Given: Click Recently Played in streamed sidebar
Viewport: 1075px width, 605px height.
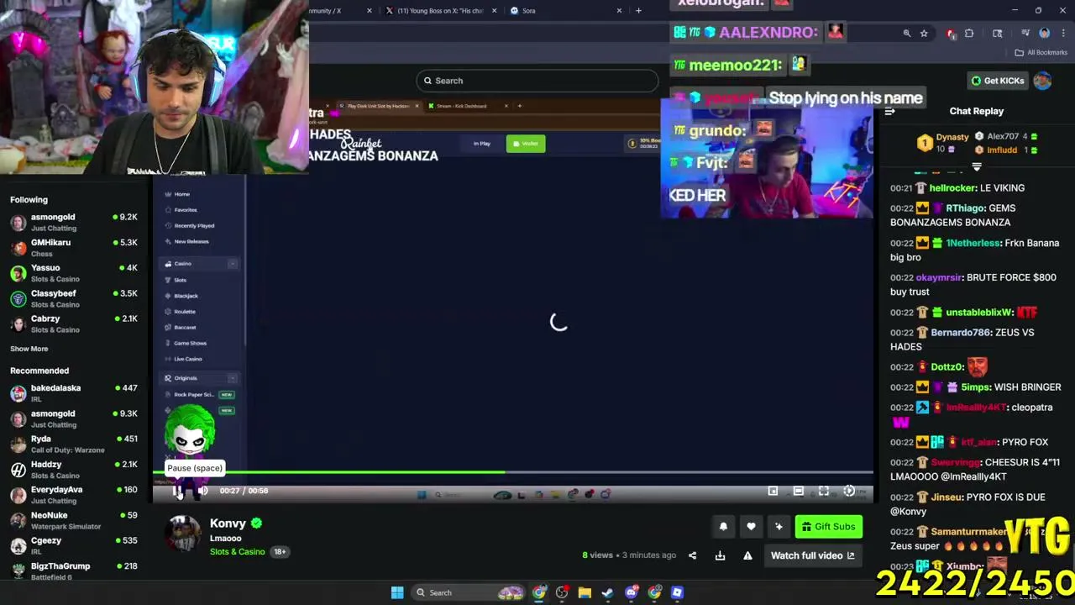Looking at the screenshot, I should coord(193,226).
